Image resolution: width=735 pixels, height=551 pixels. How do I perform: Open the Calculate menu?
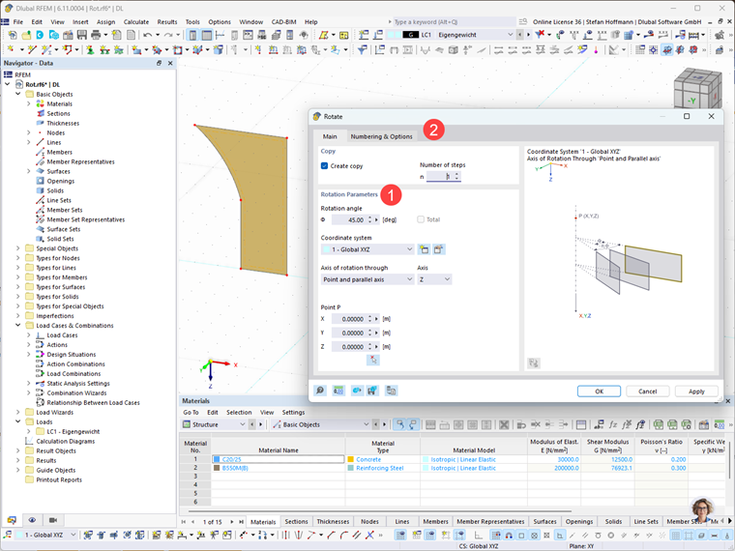(136, 22)
